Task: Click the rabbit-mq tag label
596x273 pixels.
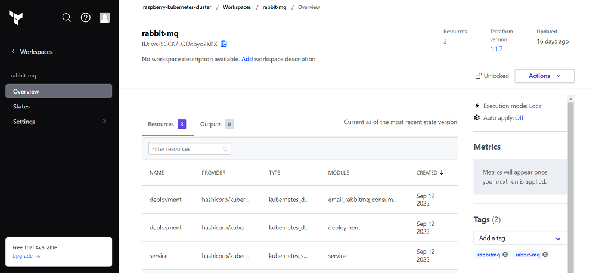Action: pos(527,255)
